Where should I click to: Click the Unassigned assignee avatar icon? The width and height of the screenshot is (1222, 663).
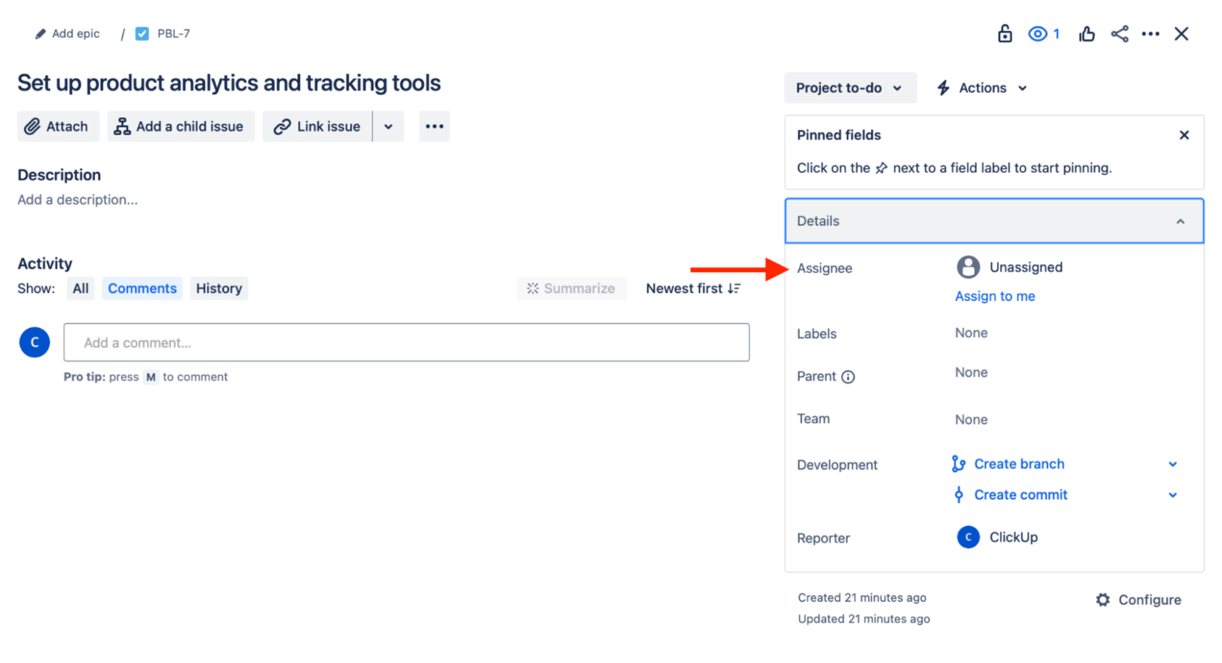pos(967,267)
